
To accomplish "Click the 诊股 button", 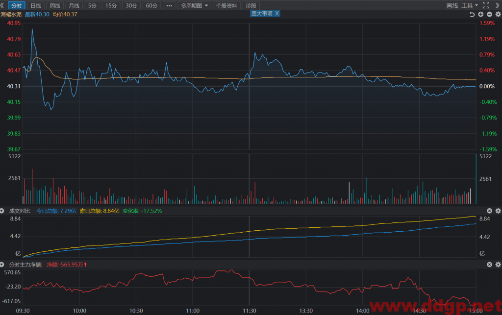I will [x=251, y=6].
